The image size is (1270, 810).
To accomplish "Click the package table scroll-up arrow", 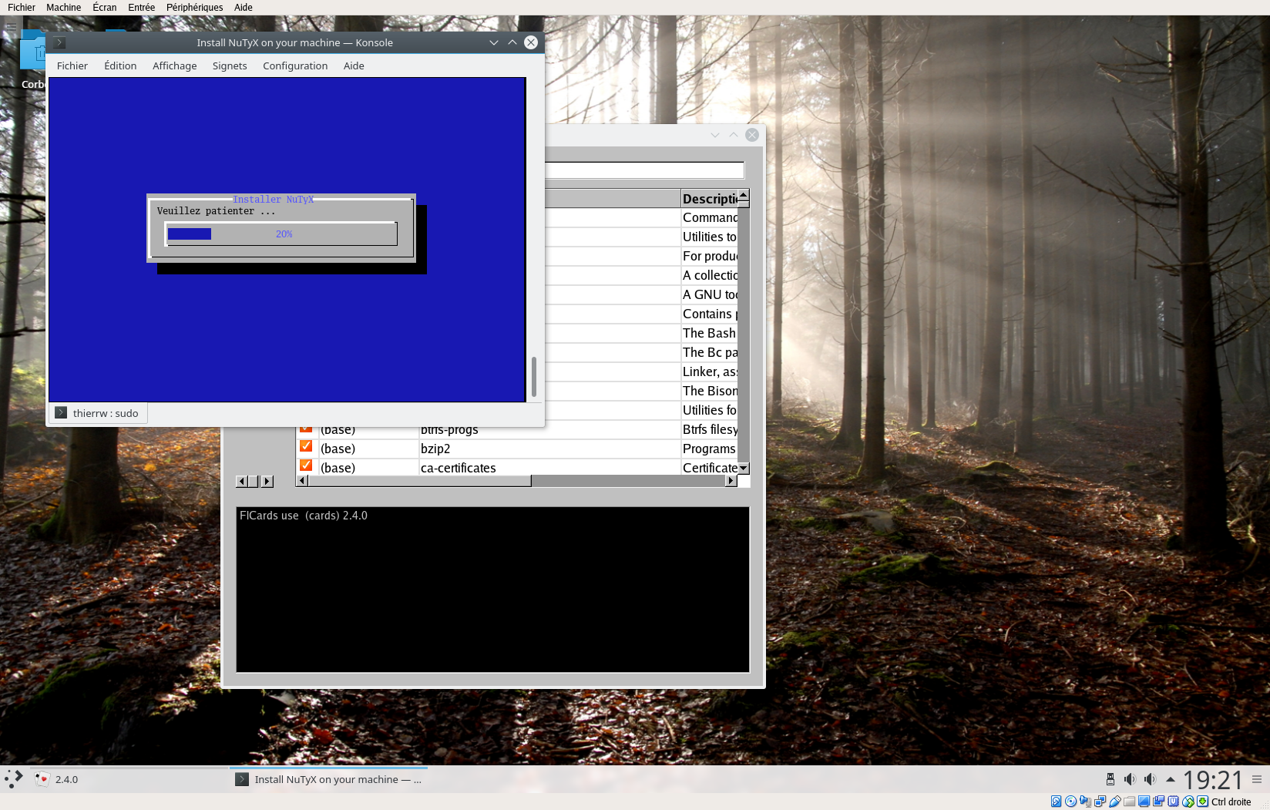I will [744, 194].
